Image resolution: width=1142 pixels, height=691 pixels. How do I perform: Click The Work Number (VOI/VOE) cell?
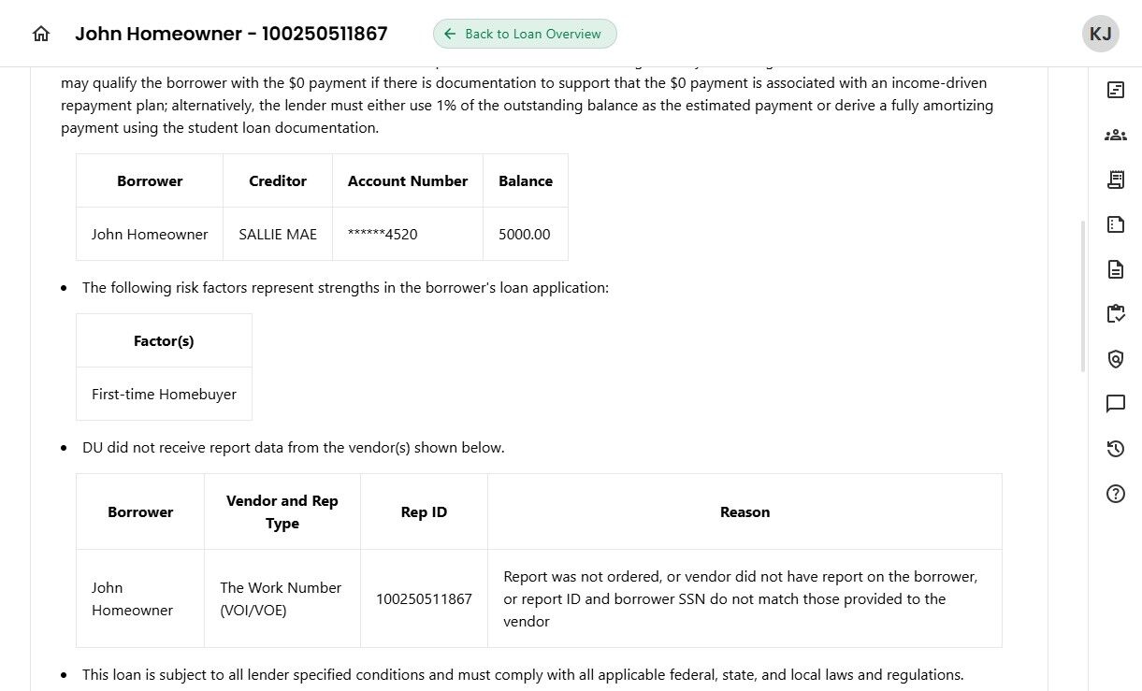(x=281, y=598)
